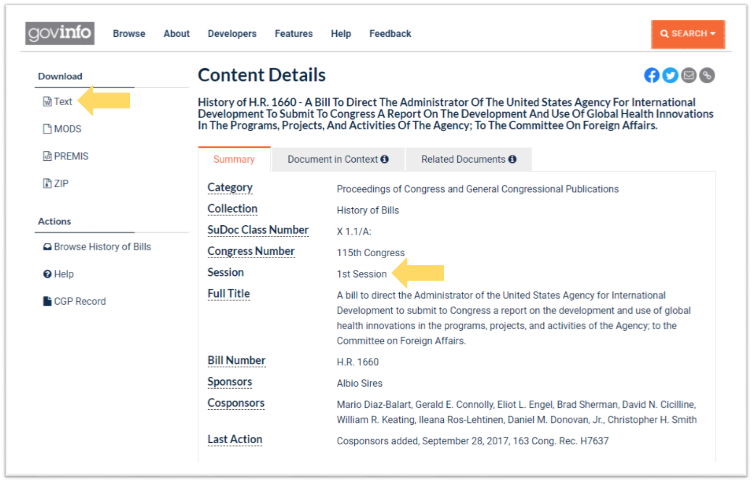Click Help under Actions sidebar

(x=63, y=274)
